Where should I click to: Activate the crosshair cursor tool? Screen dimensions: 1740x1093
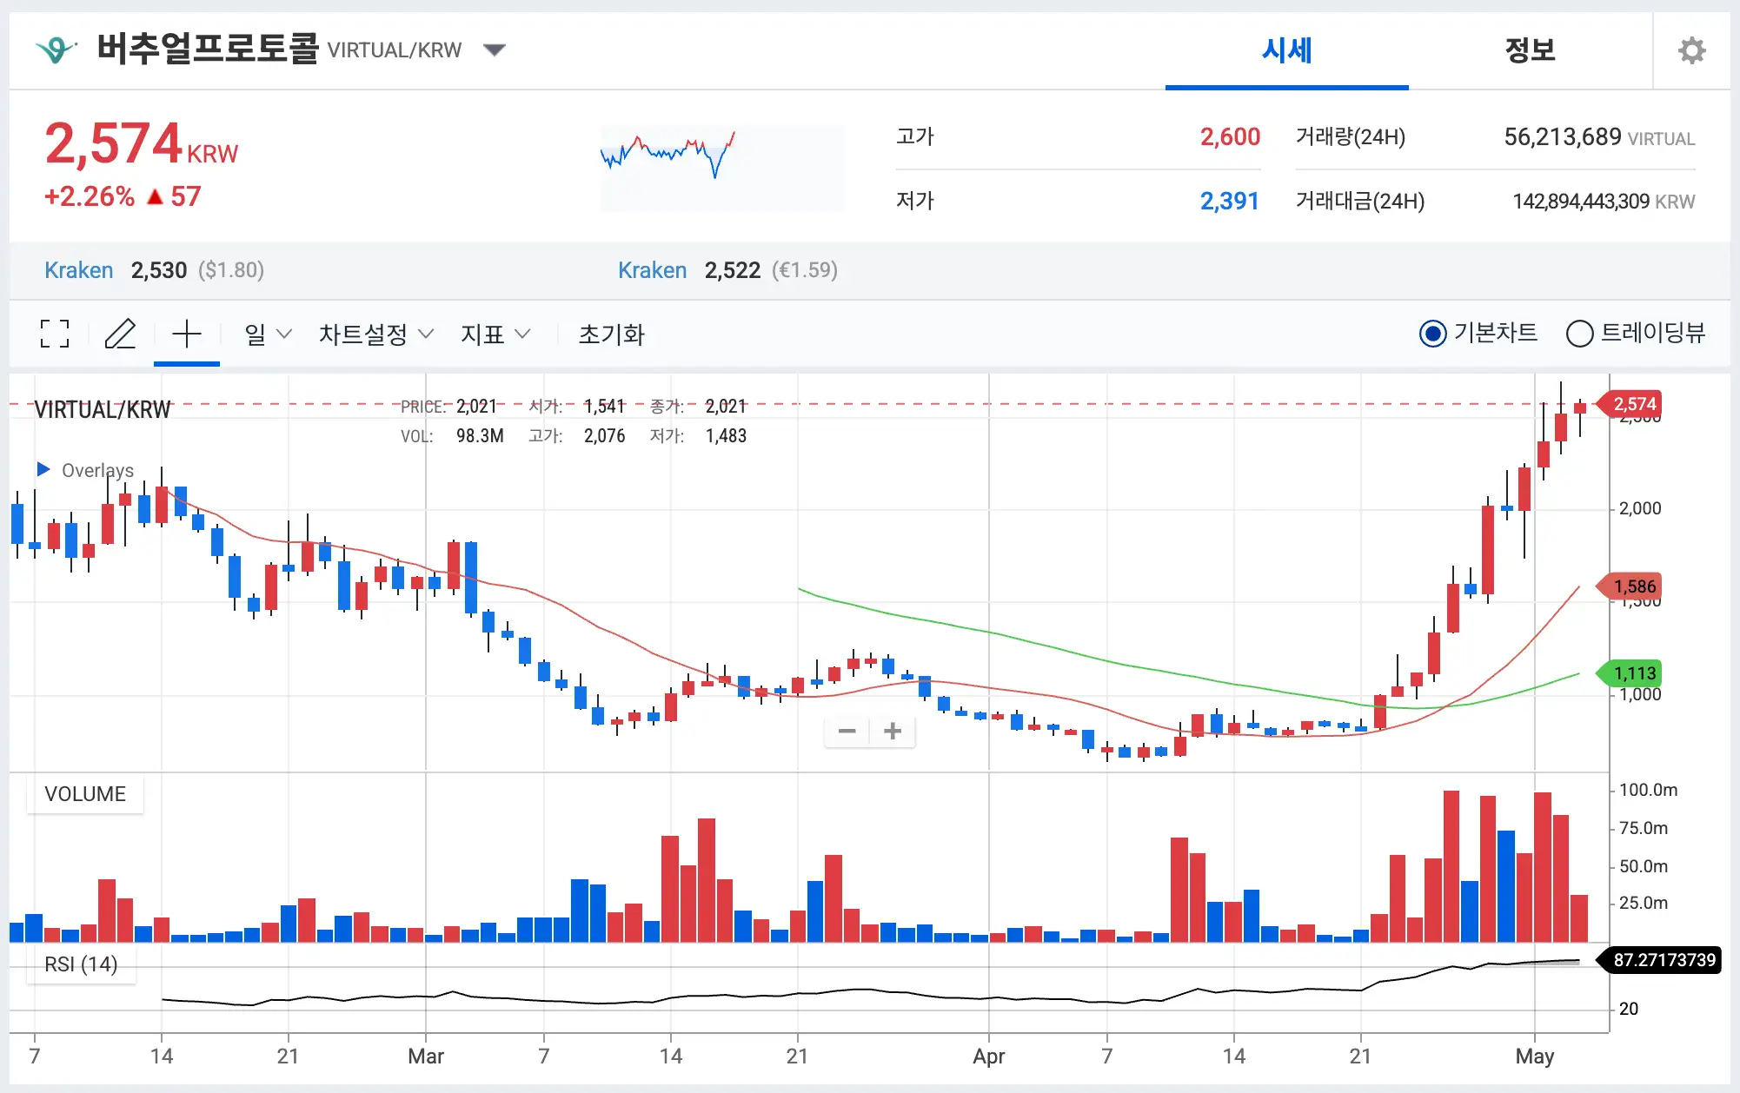[187, 334]
